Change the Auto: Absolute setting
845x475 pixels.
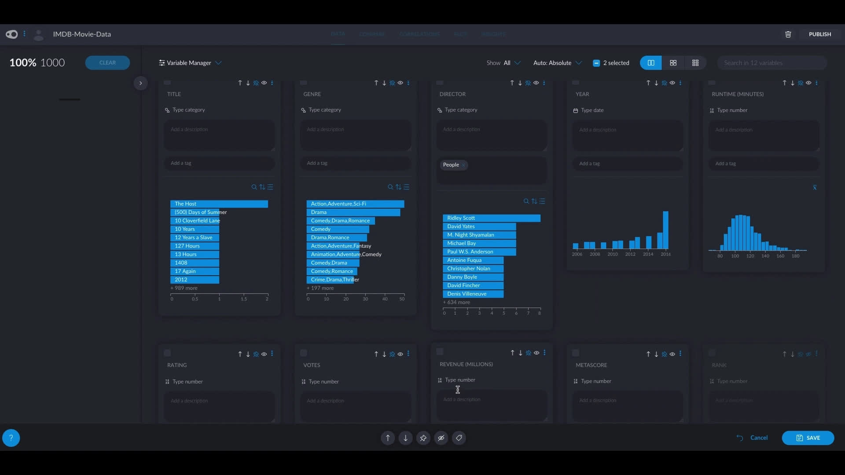point(557,63)
